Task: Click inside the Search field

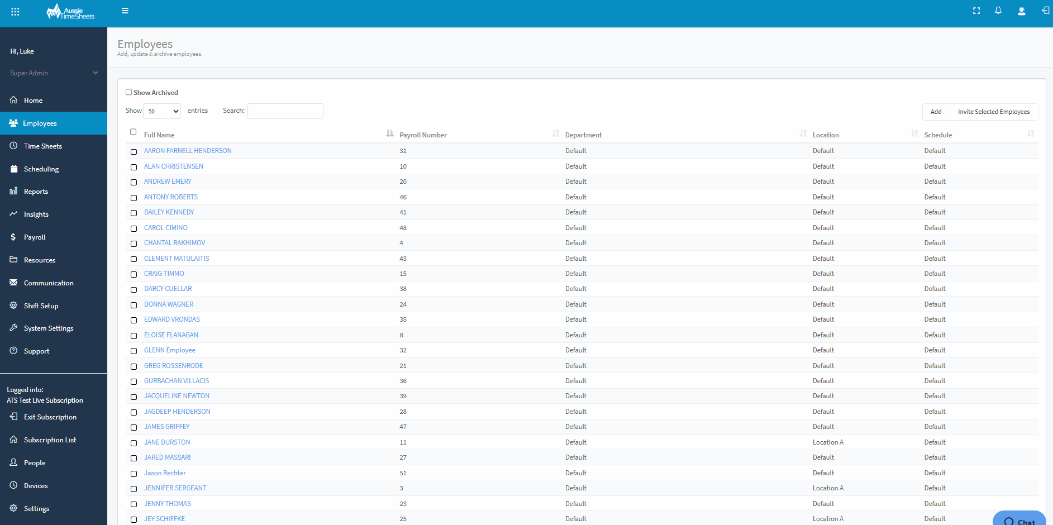Action: pos(285,111)
